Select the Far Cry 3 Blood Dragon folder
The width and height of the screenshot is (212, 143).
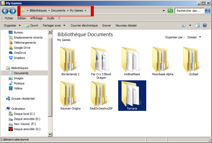coord(101,63)
